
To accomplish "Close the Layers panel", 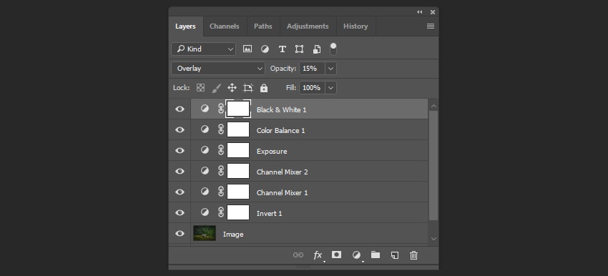I will pyautogui.click(x=433, y=12).
